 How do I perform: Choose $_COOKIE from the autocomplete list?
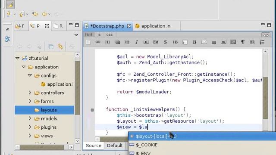point(202,145)
